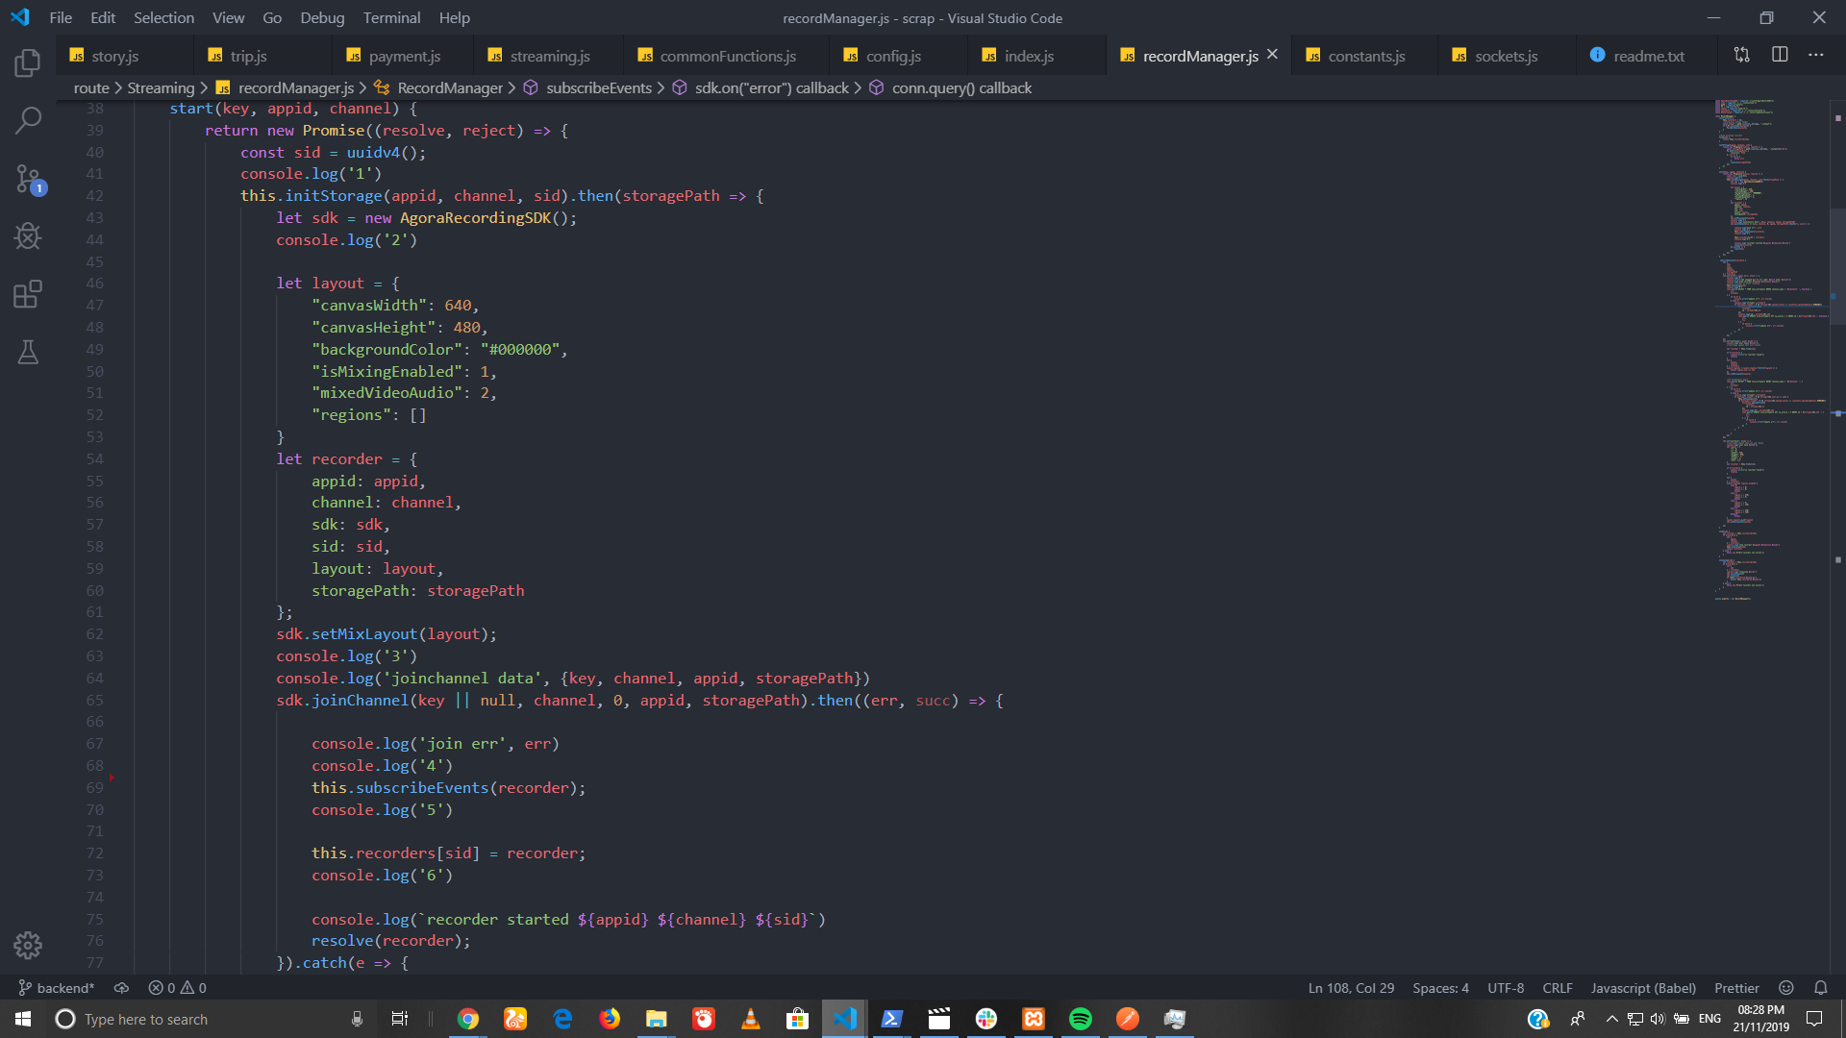The height and width of the screenshot is (1038, 1846).
Task: Open the Test beaker view
Action: (x=28, y=351)
